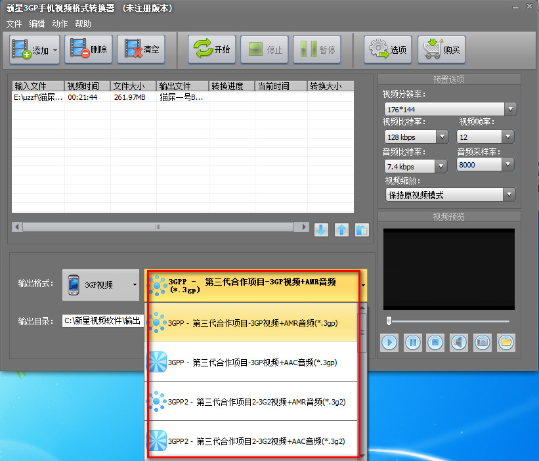The width and height of the screenshot is (539, 461).
Task: Move the file up with the blue up arrow
Action: 341,230
